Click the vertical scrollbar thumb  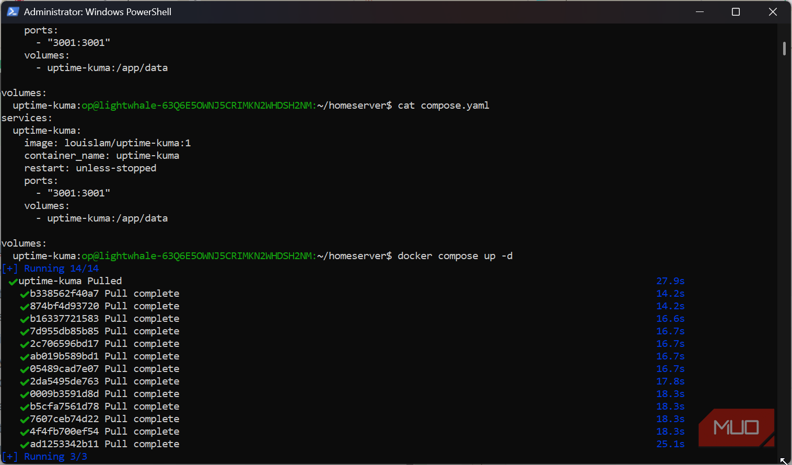784,49
